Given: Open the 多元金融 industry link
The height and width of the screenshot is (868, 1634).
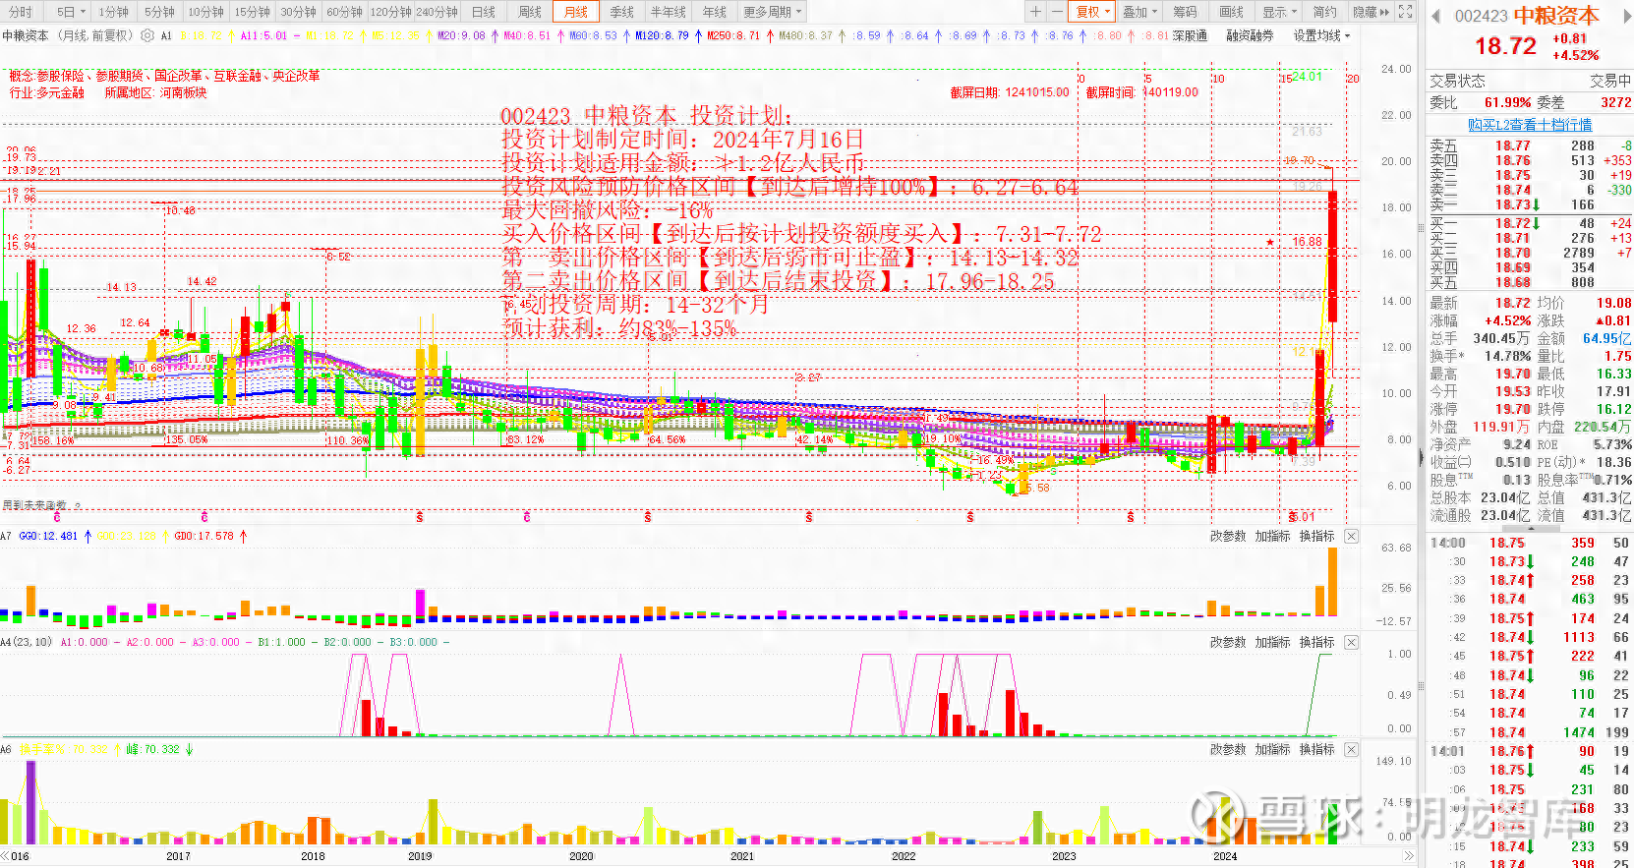Looking at the screenshot, I should 60,92.
